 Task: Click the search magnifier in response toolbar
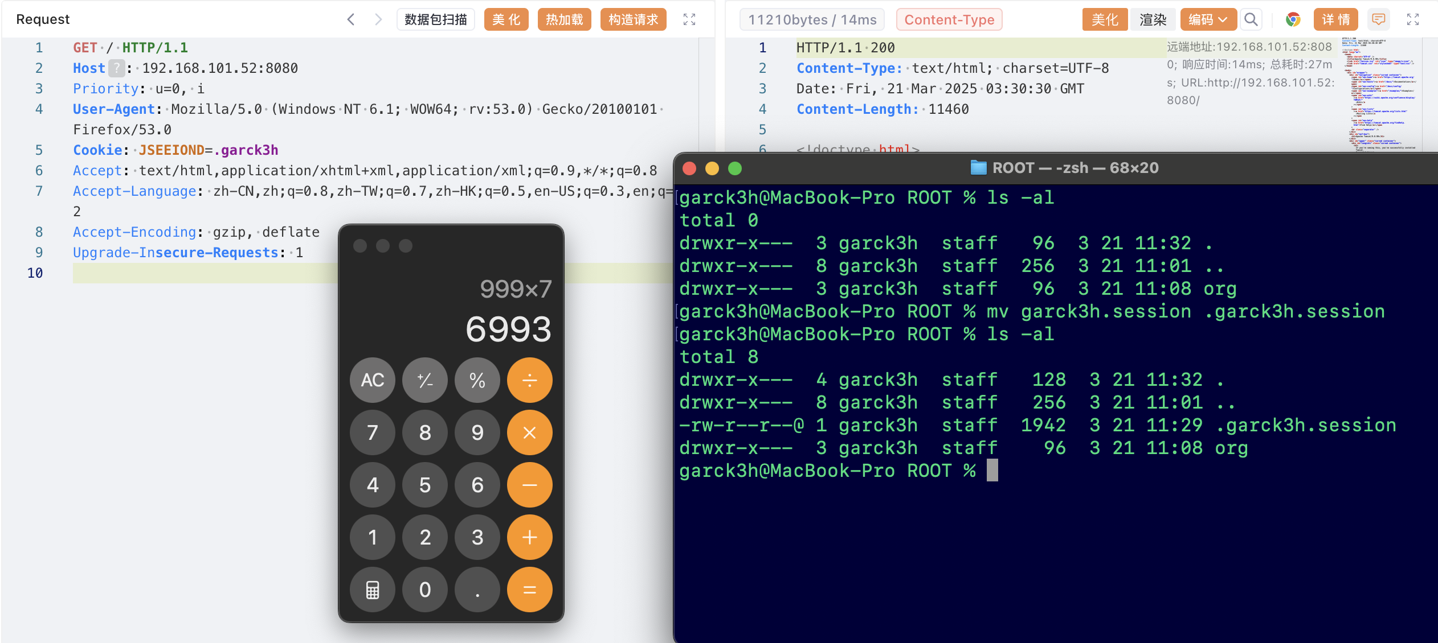[x=1251, y=19]
